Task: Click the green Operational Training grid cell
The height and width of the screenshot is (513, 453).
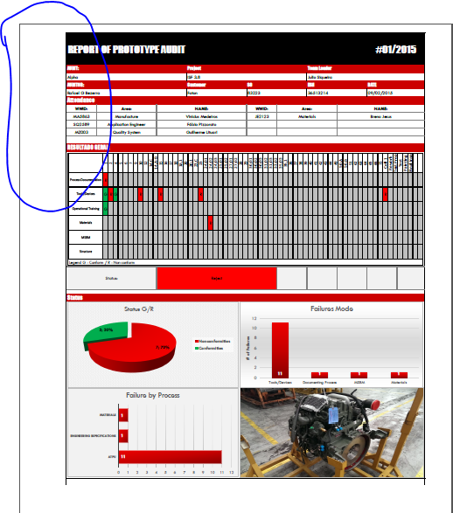Action: pos(106,208)
